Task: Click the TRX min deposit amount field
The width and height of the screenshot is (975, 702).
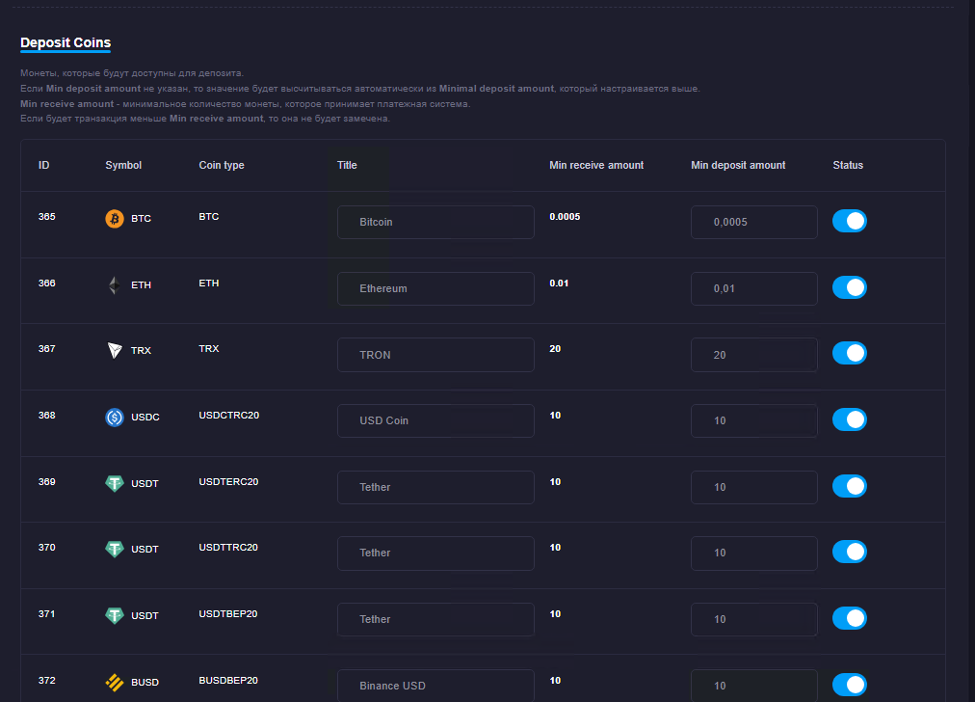Action: (753, 355)
